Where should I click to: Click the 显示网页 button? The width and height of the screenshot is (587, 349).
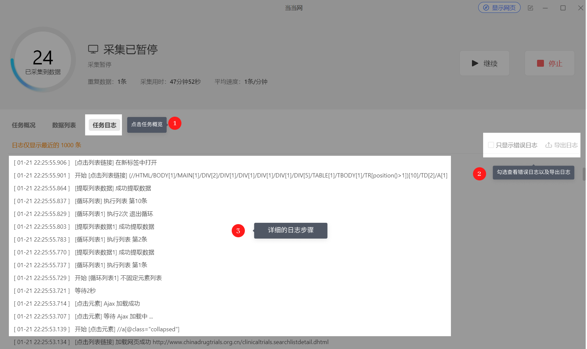point(499,8)
